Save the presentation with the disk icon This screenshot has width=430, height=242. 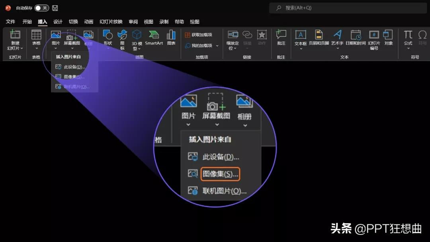pyautogui.click(x=55, y=8)
